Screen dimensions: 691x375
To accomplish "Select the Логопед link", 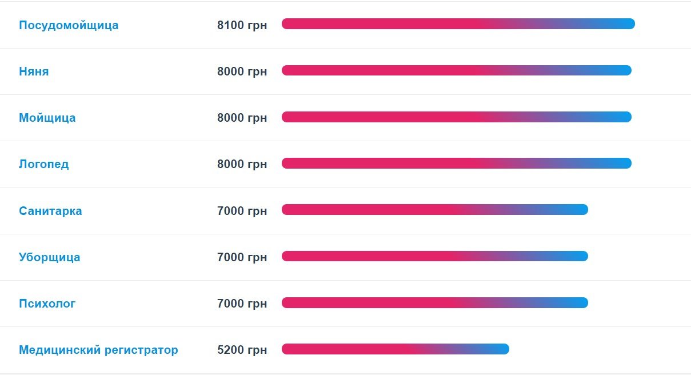I will point(43,164).
